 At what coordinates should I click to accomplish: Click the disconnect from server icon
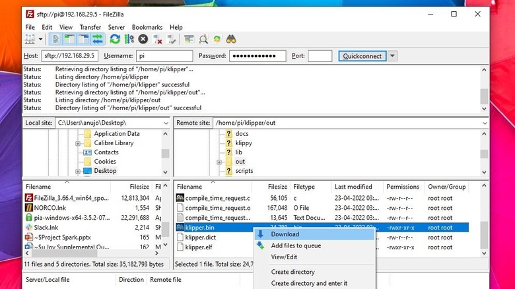pos(156,39)
